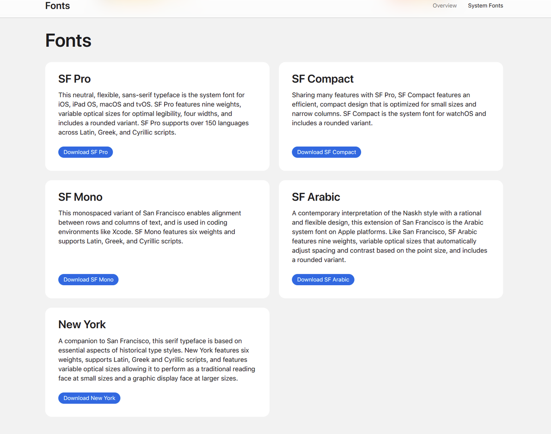This screenshot has height=434, width=551.
Task: Click the Download SF Mono button
Action: 88,280
